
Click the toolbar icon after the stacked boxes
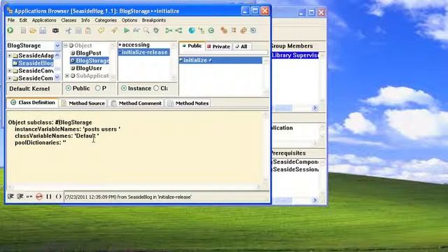[x=234, y=31]
